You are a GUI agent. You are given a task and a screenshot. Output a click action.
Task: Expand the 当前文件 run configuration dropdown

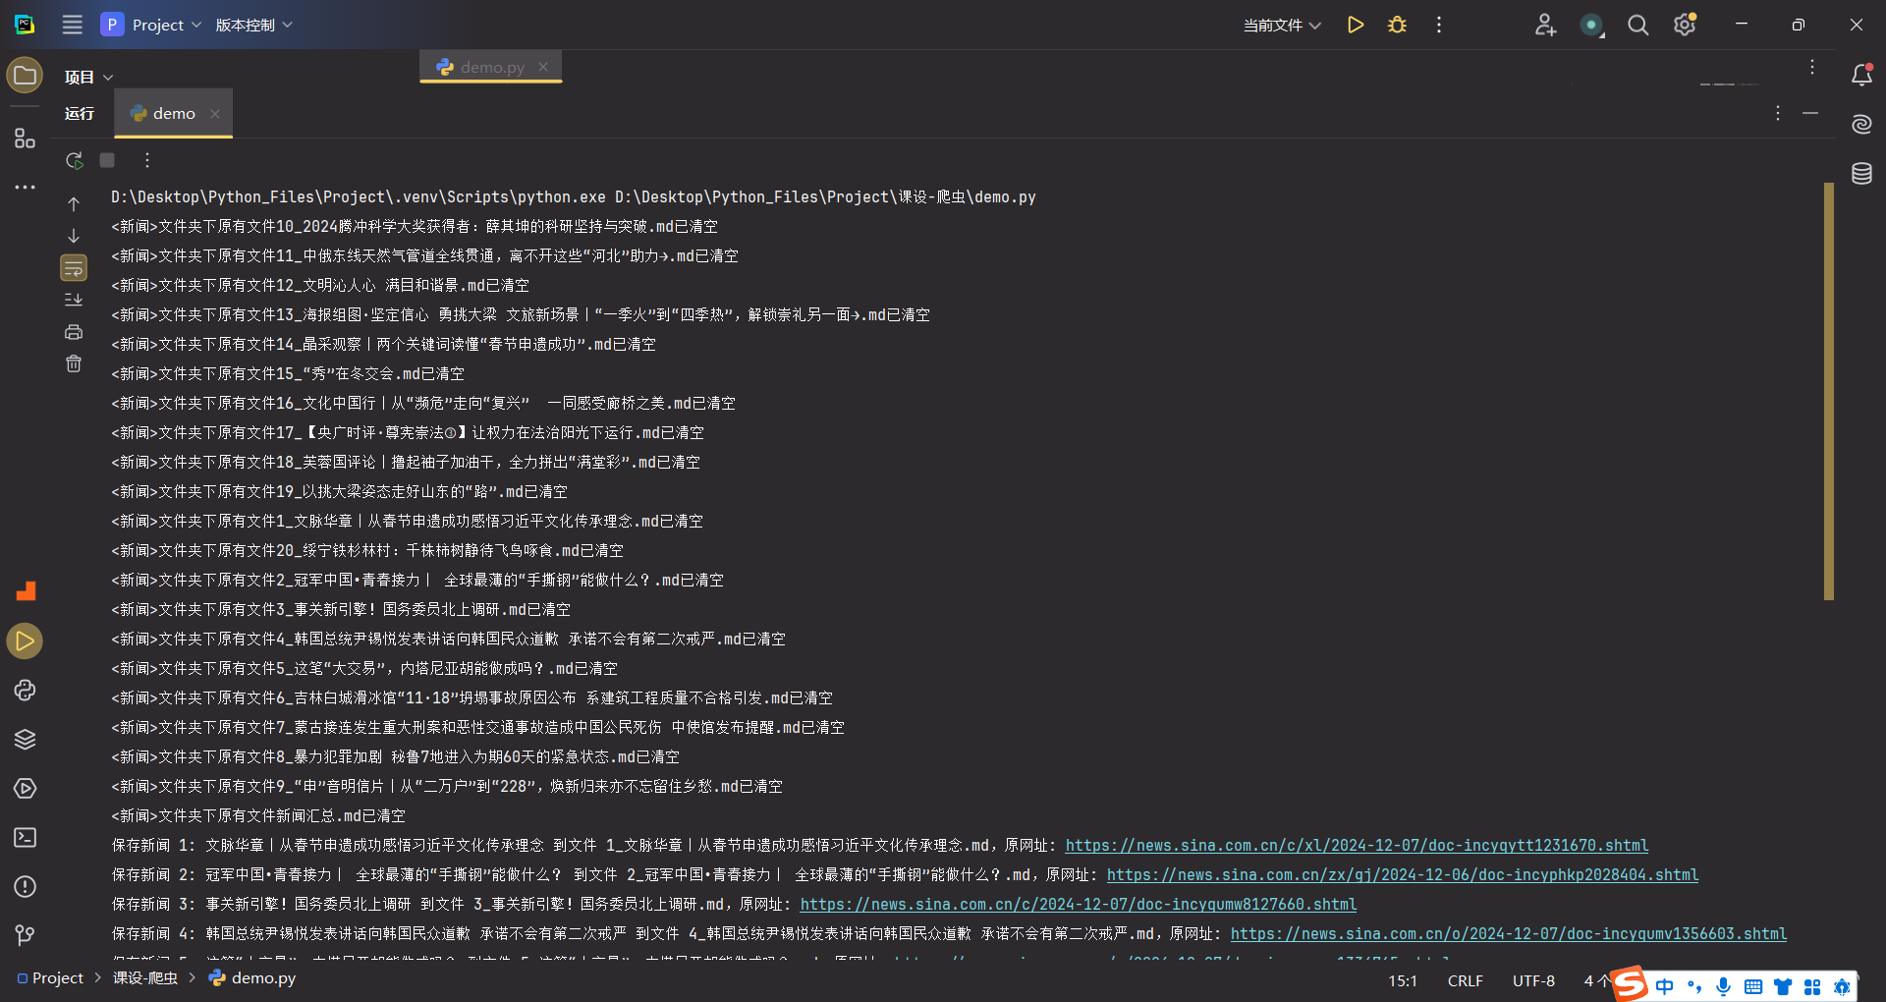1282,25
